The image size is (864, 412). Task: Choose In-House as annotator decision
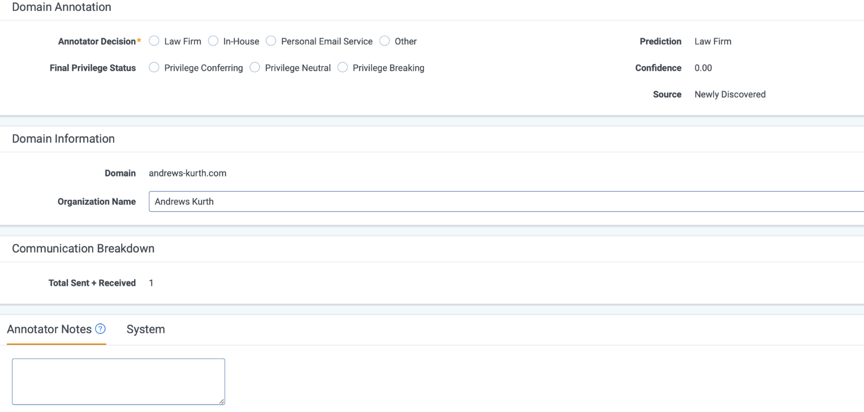pyautogui.click(x=213, y=41)
